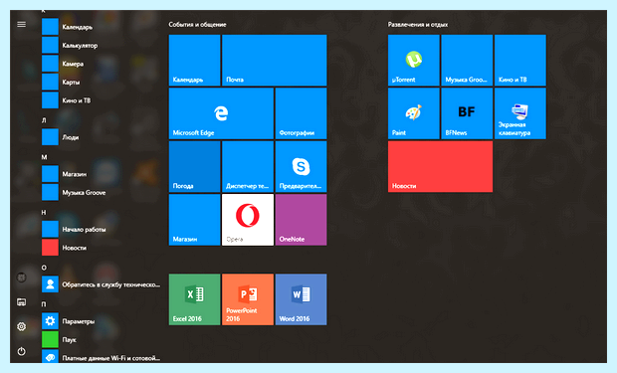Open the Кино и ТВ tile
The image size is (617, 373).
click(x=520, y=61)
